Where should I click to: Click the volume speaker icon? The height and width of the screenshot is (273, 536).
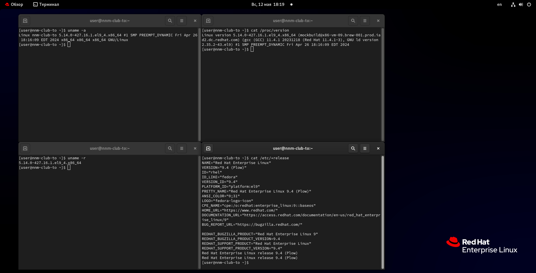521,4
